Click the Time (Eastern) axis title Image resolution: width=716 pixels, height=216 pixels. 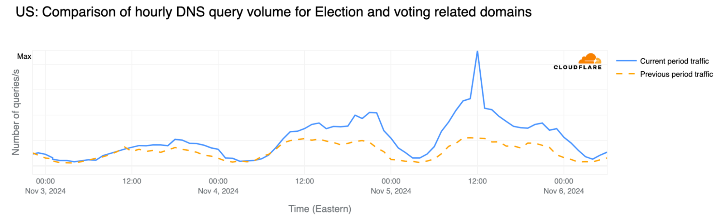[x=320, y=209]
